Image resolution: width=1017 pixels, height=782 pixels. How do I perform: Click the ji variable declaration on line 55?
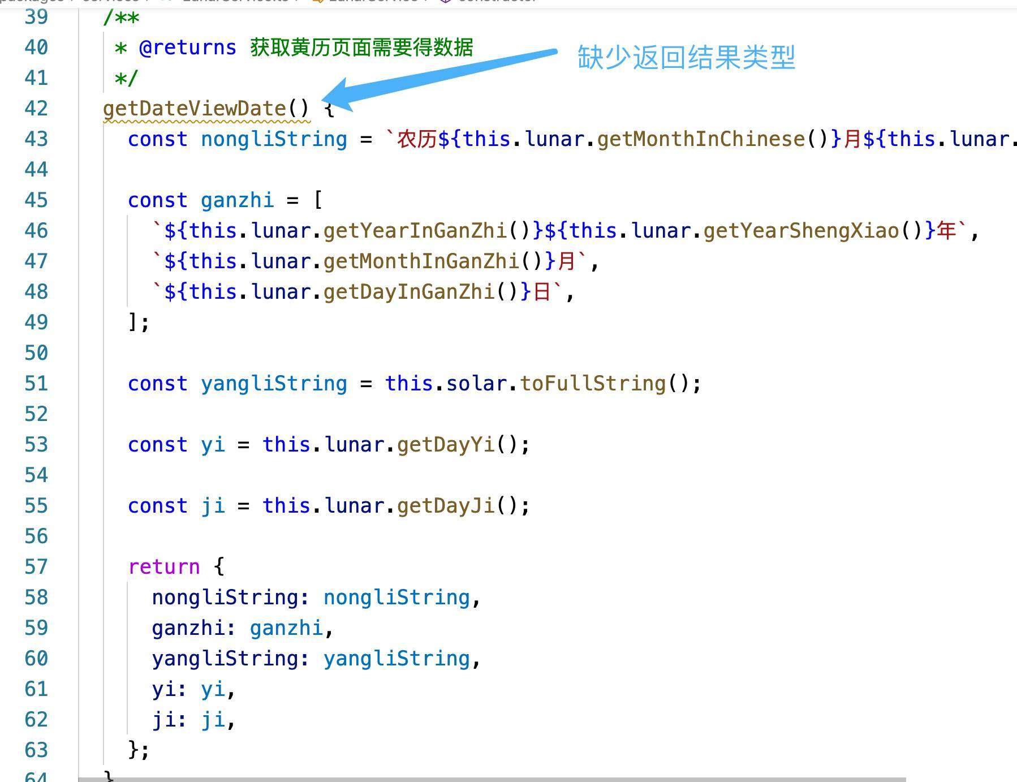(213, 505)
